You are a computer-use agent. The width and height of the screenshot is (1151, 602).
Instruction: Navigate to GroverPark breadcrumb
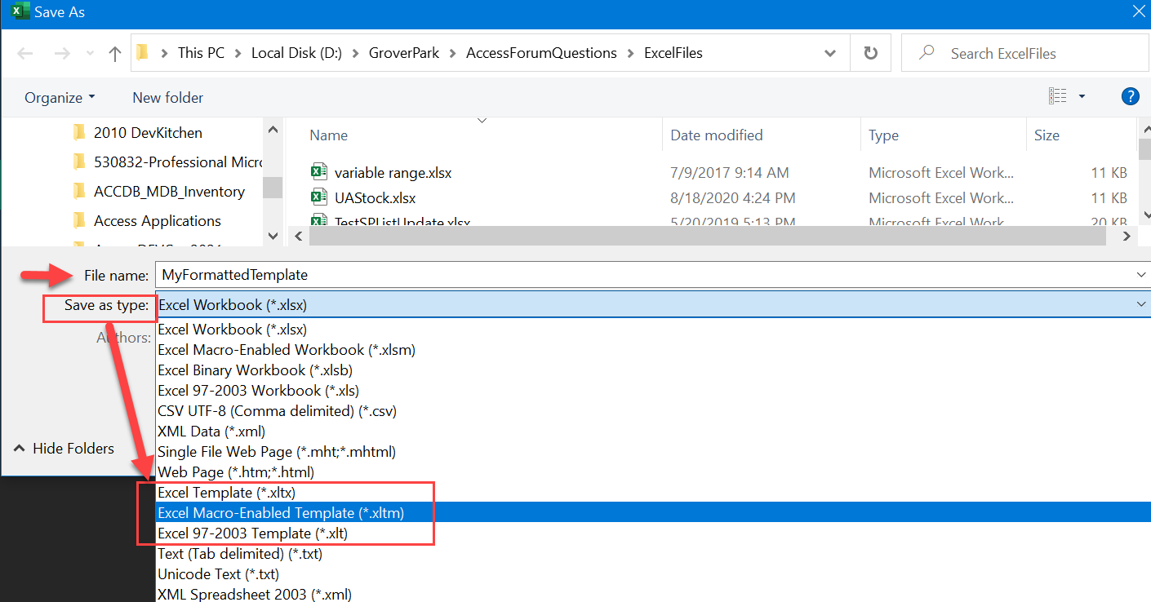[404, 53]
